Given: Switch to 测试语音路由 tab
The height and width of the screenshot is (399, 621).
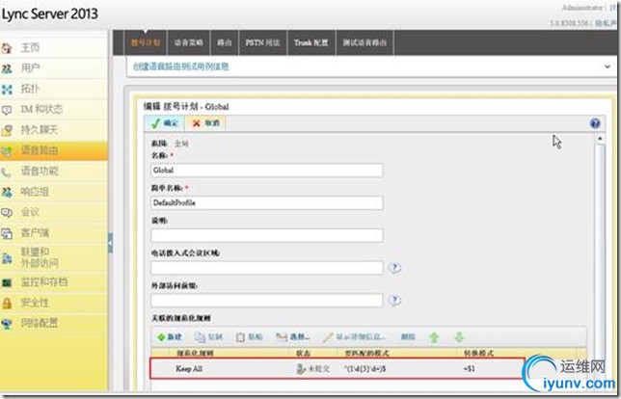Looking at the screenshot, I should pos(364,42).
